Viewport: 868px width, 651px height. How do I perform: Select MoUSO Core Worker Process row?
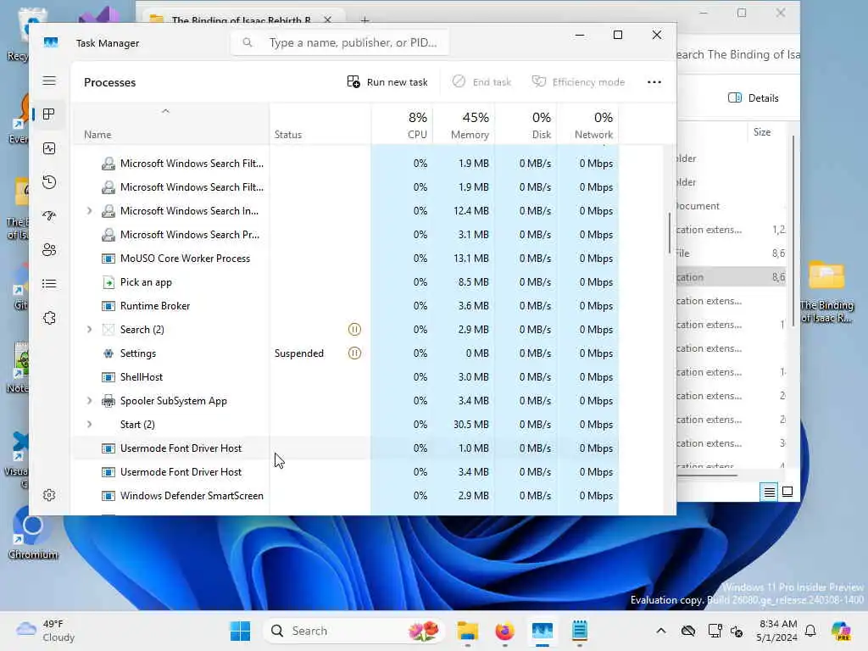point(346,259)
